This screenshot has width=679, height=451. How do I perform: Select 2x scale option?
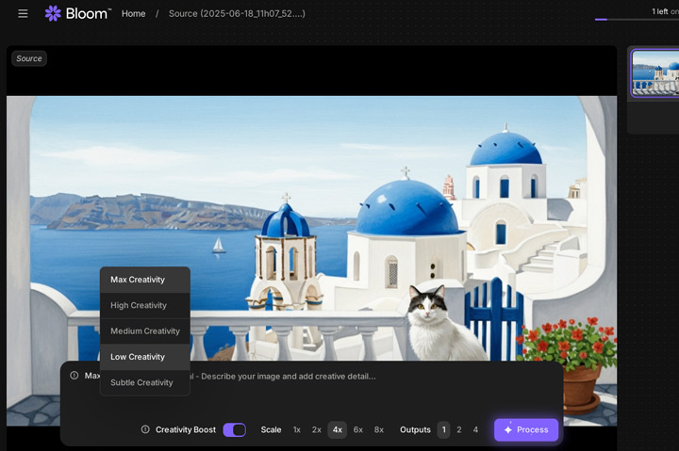pyautogui.click(x=317, y=430)
